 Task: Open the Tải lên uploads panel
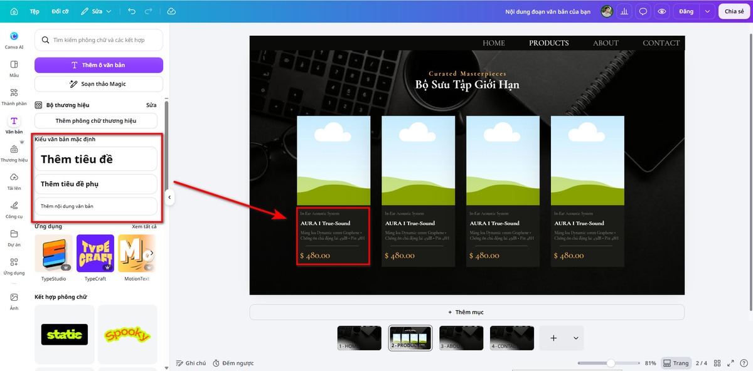click(14, 181)
